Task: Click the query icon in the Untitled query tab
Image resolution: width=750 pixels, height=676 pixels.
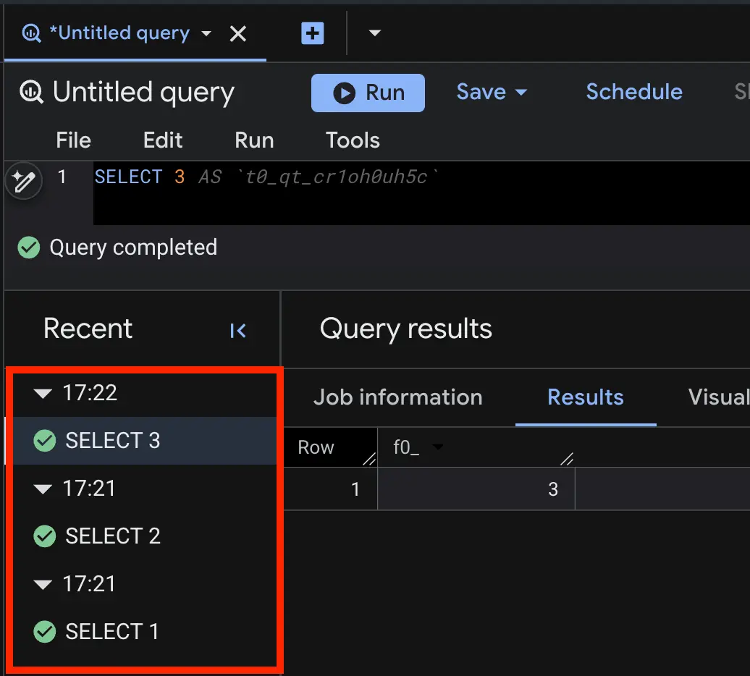Action: coord(32,33)
